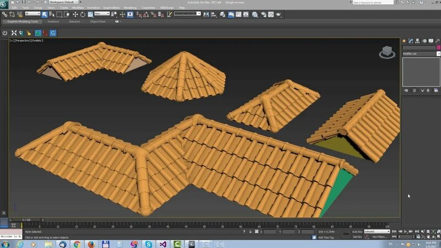
Task: Toggle the Selection Lock padlock
Action: pos(250,231)
